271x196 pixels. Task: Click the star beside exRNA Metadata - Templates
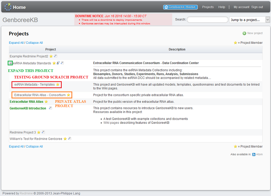pos(58,84)
